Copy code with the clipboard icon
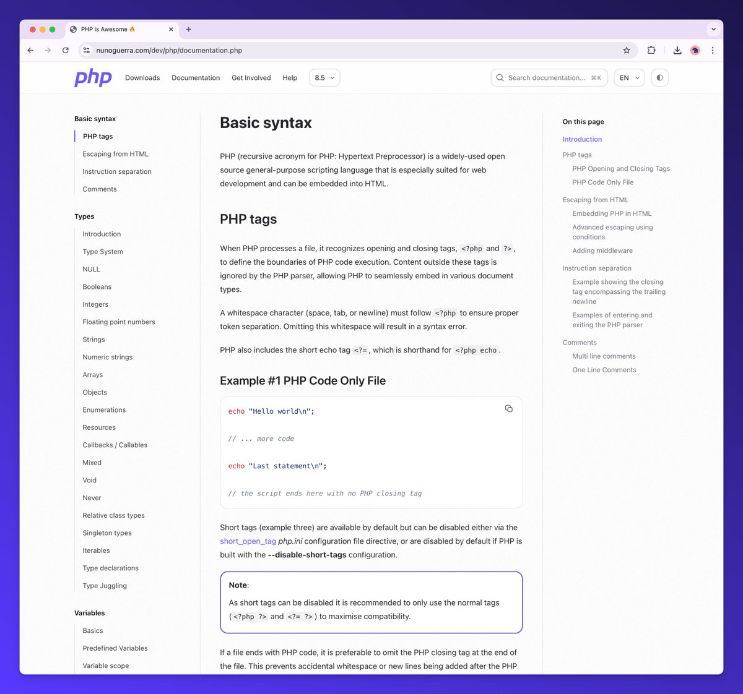The height and width of the screenshot is (694, 743). coord(509,409)
